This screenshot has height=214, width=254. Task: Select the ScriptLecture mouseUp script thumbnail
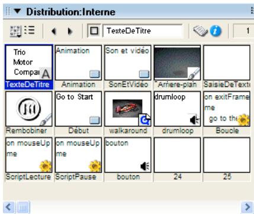(x=29, y=155)
